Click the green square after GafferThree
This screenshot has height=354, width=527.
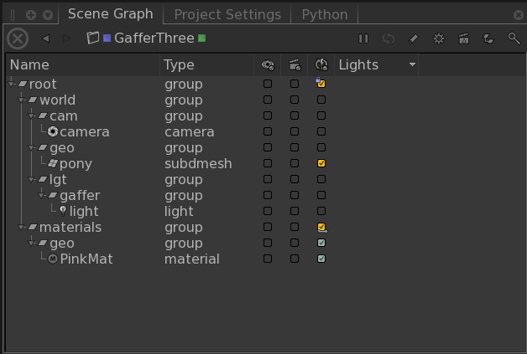pyautogui.click(x=201, y=38)
